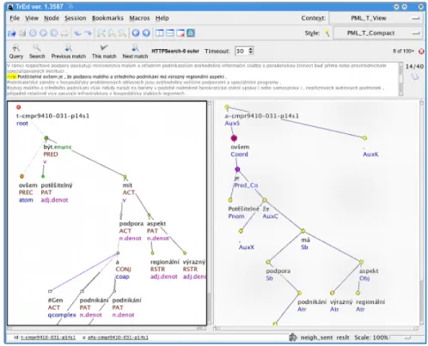Image resolution: width=428 pixels, height=346 pixels.
Task: Jump to Next match
Action: coord(135,52)
